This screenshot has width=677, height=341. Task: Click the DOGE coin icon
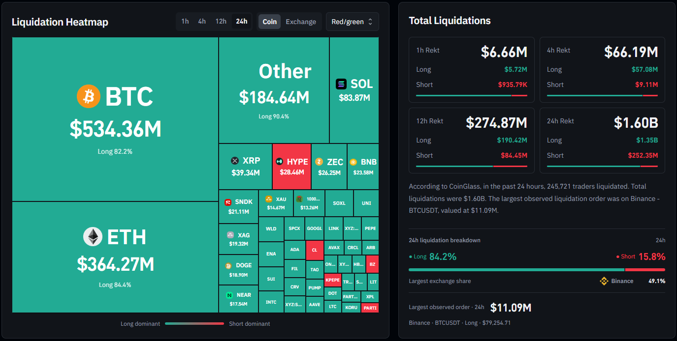pyautogui.click(x=228, y=265)
